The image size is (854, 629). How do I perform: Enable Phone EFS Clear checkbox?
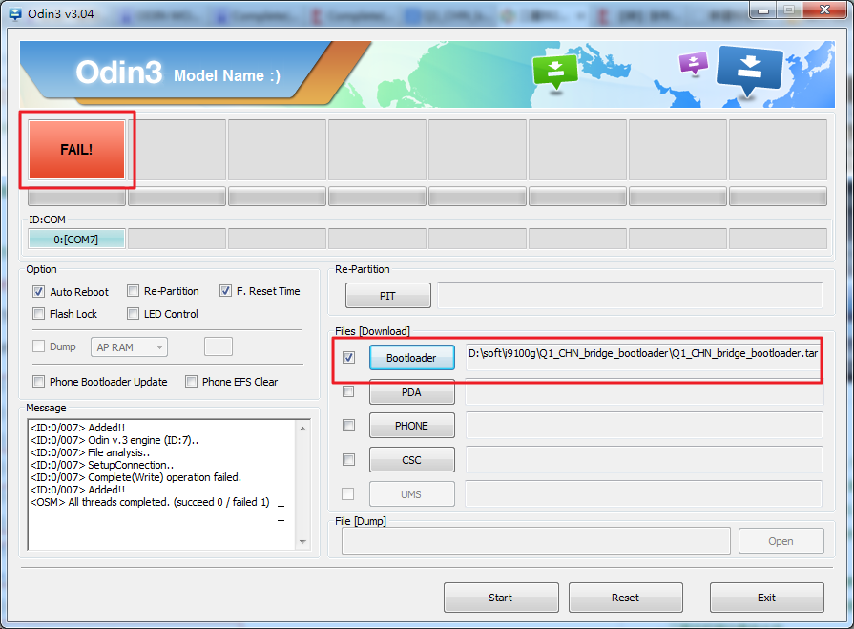coord(191,382)
